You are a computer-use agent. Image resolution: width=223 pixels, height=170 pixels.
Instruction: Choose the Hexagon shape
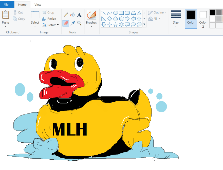coord(121,19)
